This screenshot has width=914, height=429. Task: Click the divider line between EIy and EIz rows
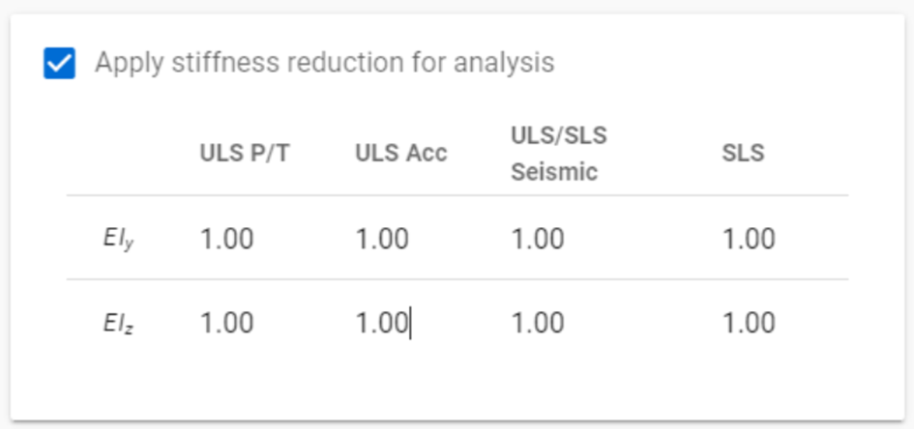457,279
